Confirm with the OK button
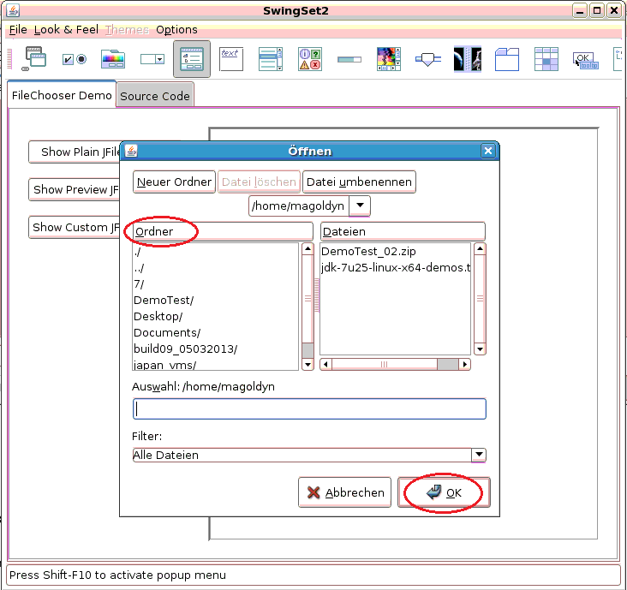The image size is (627, 590). tap(444, 492)
